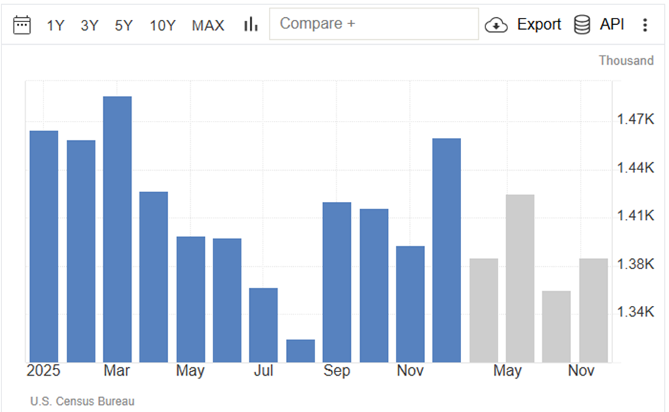Select the tallest blue bar above Mar
The image size is (669, 412).
pos(117,229)
